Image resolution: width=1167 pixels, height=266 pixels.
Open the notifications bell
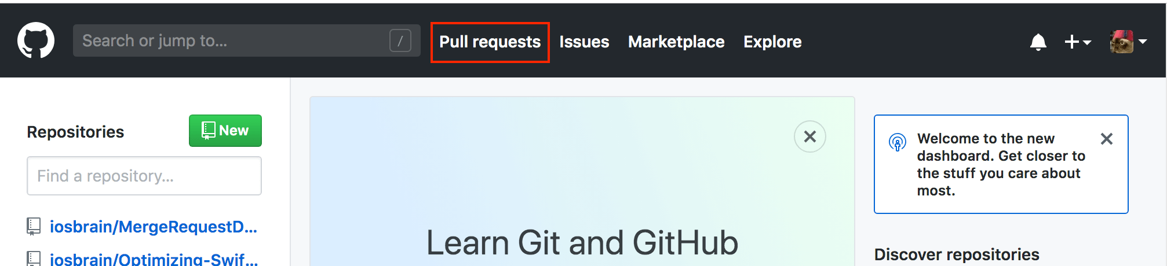1038,42
